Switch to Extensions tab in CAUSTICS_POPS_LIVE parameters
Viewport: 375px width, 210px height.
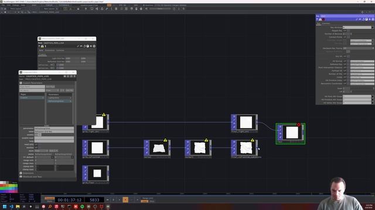50,50
